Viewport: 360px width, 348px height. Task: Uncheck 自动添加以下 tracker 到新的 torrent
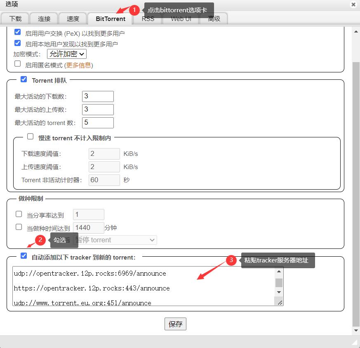click(x=24, y=255)
